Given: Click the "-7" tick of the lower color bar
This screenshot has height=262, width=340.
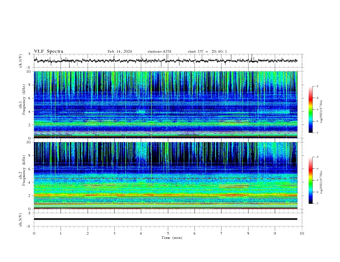Looking at the screenshot, I should pyautogui.click(x=317, y=204).
